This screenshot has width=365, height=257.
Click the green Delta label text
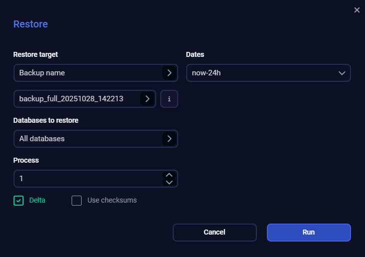pyautogui.click(x=38, y=201)
